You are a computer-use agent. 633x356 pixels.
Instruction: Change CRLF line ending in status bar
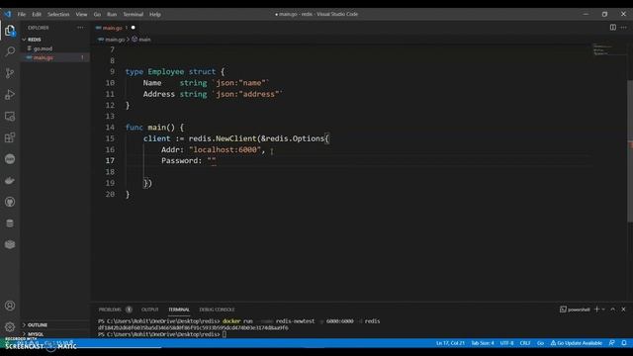[525, 343]
